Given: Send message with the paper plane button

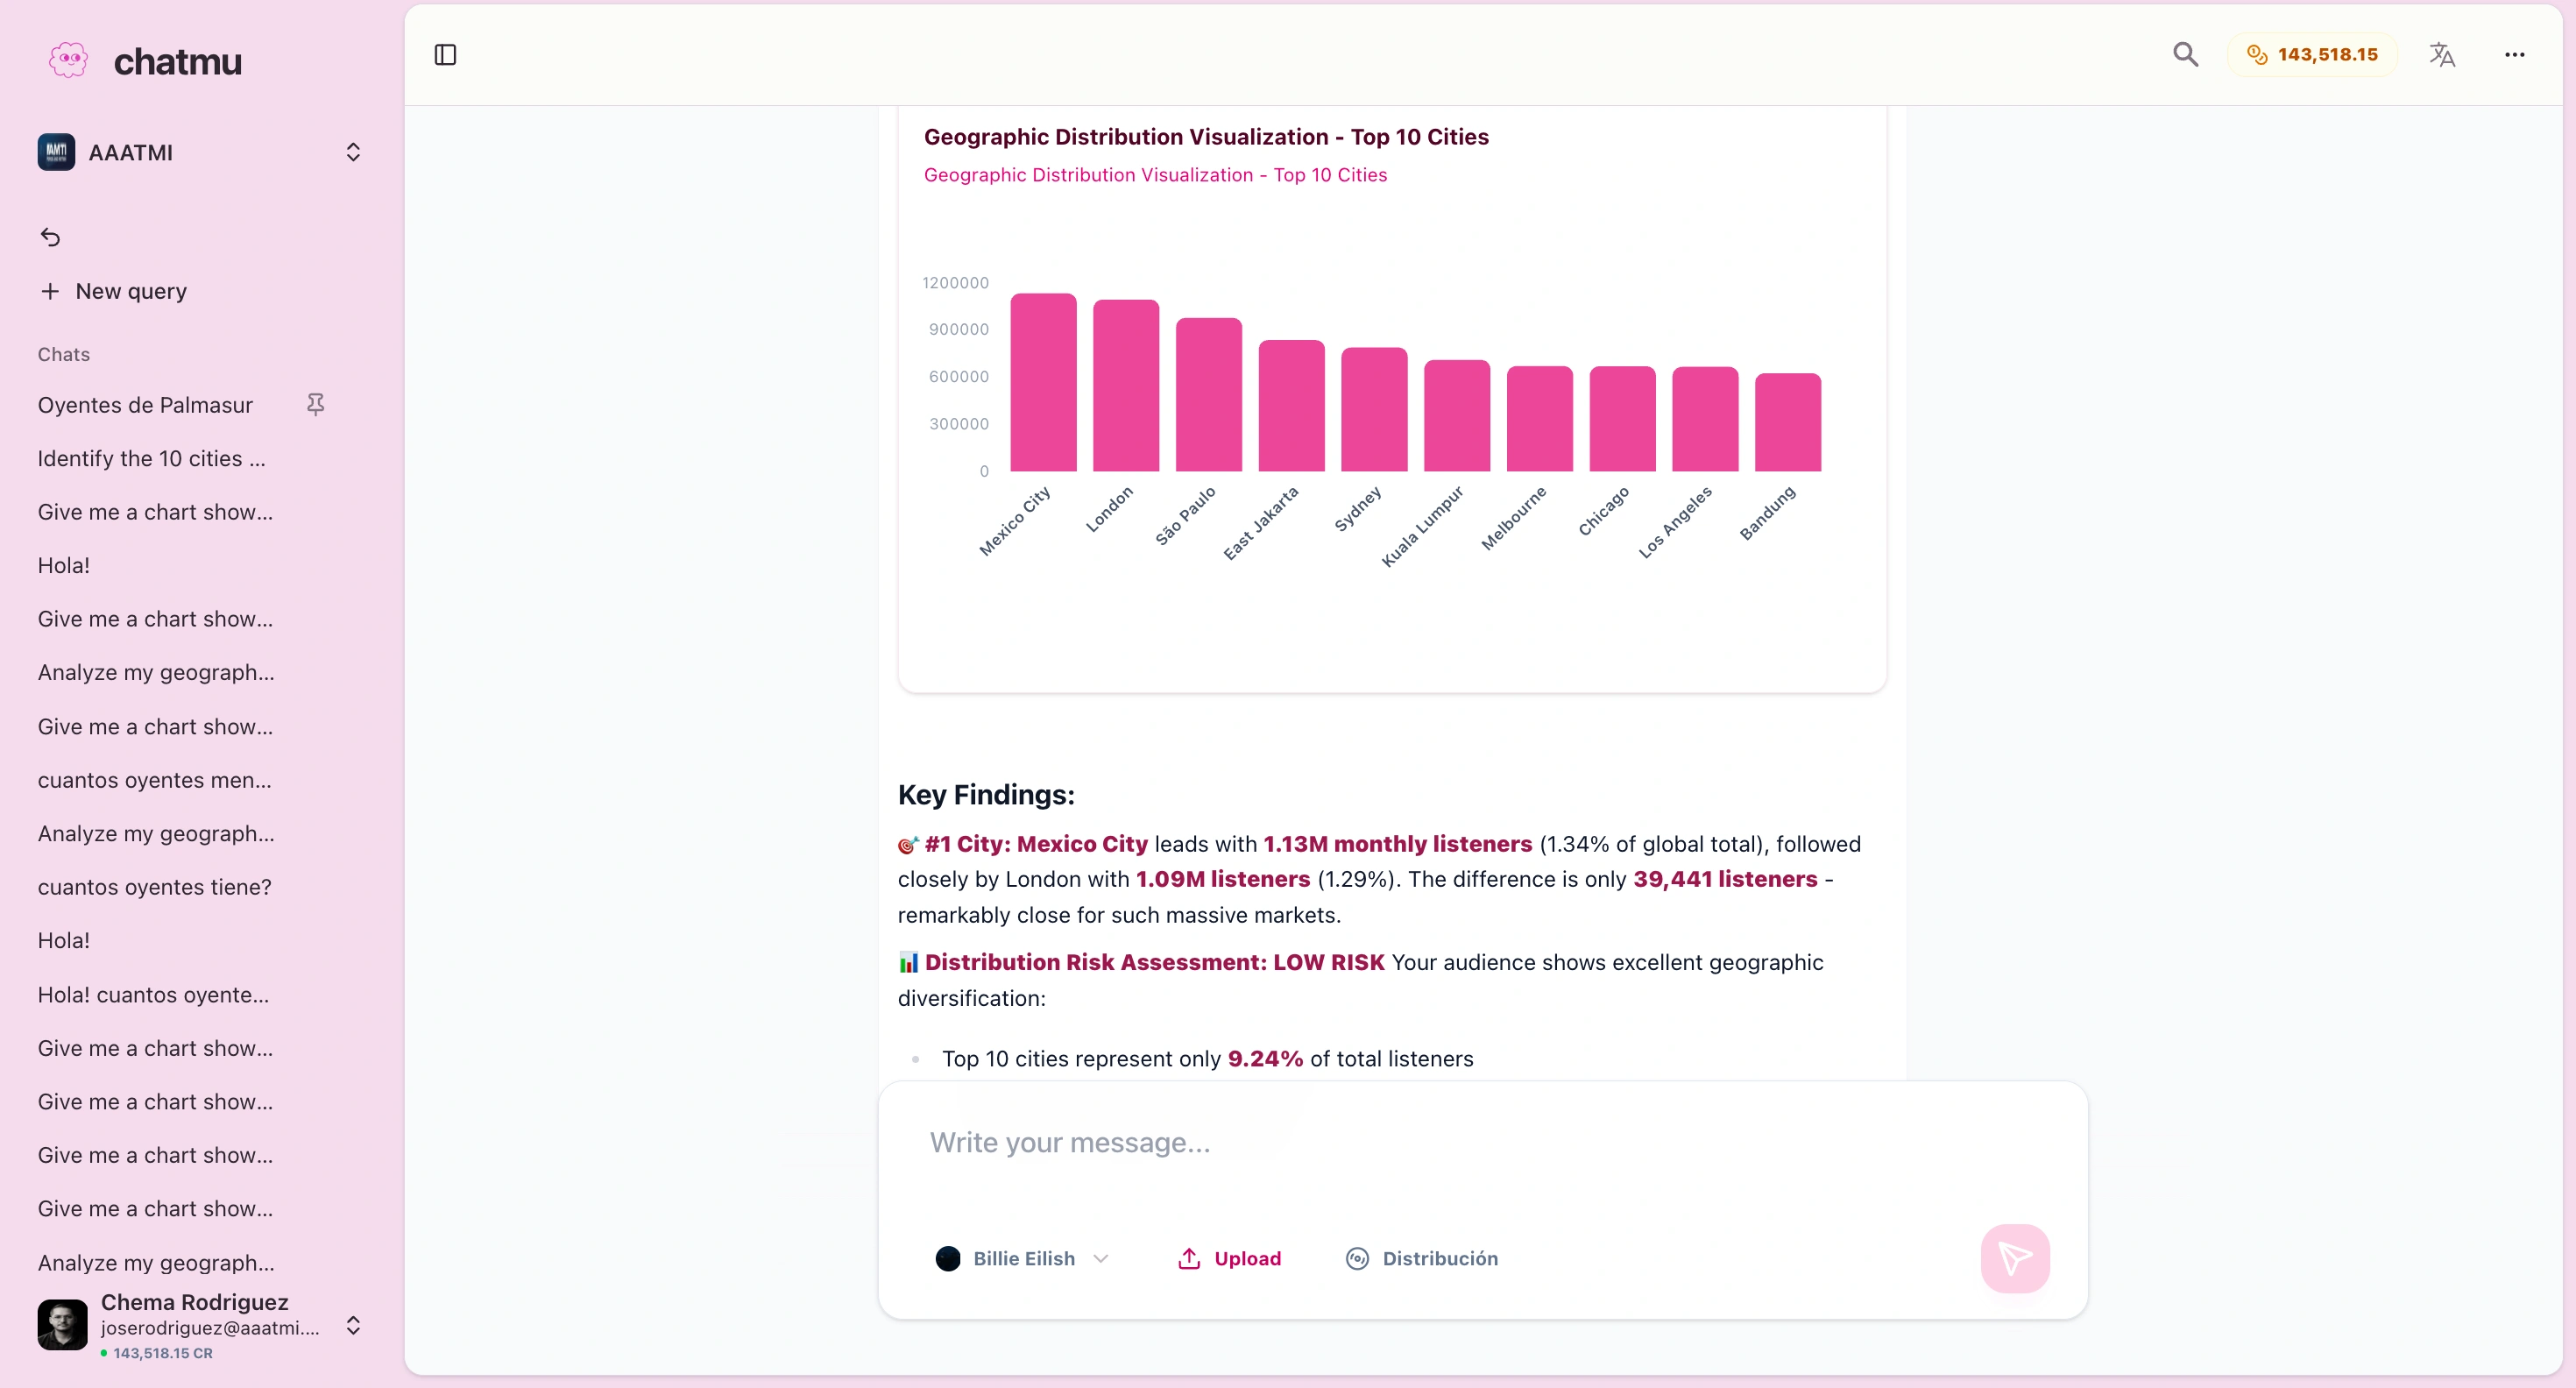Looking at the screenshot, I should (x=2015, y=1258).
